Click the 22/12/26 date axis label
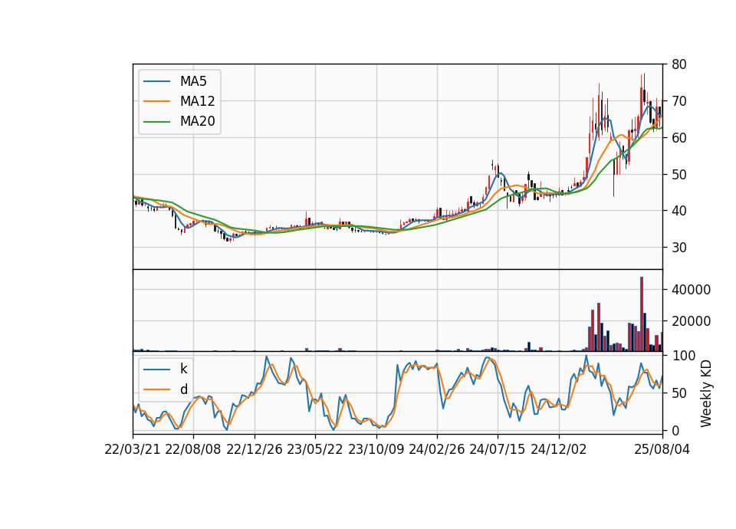 click(255, 449)
